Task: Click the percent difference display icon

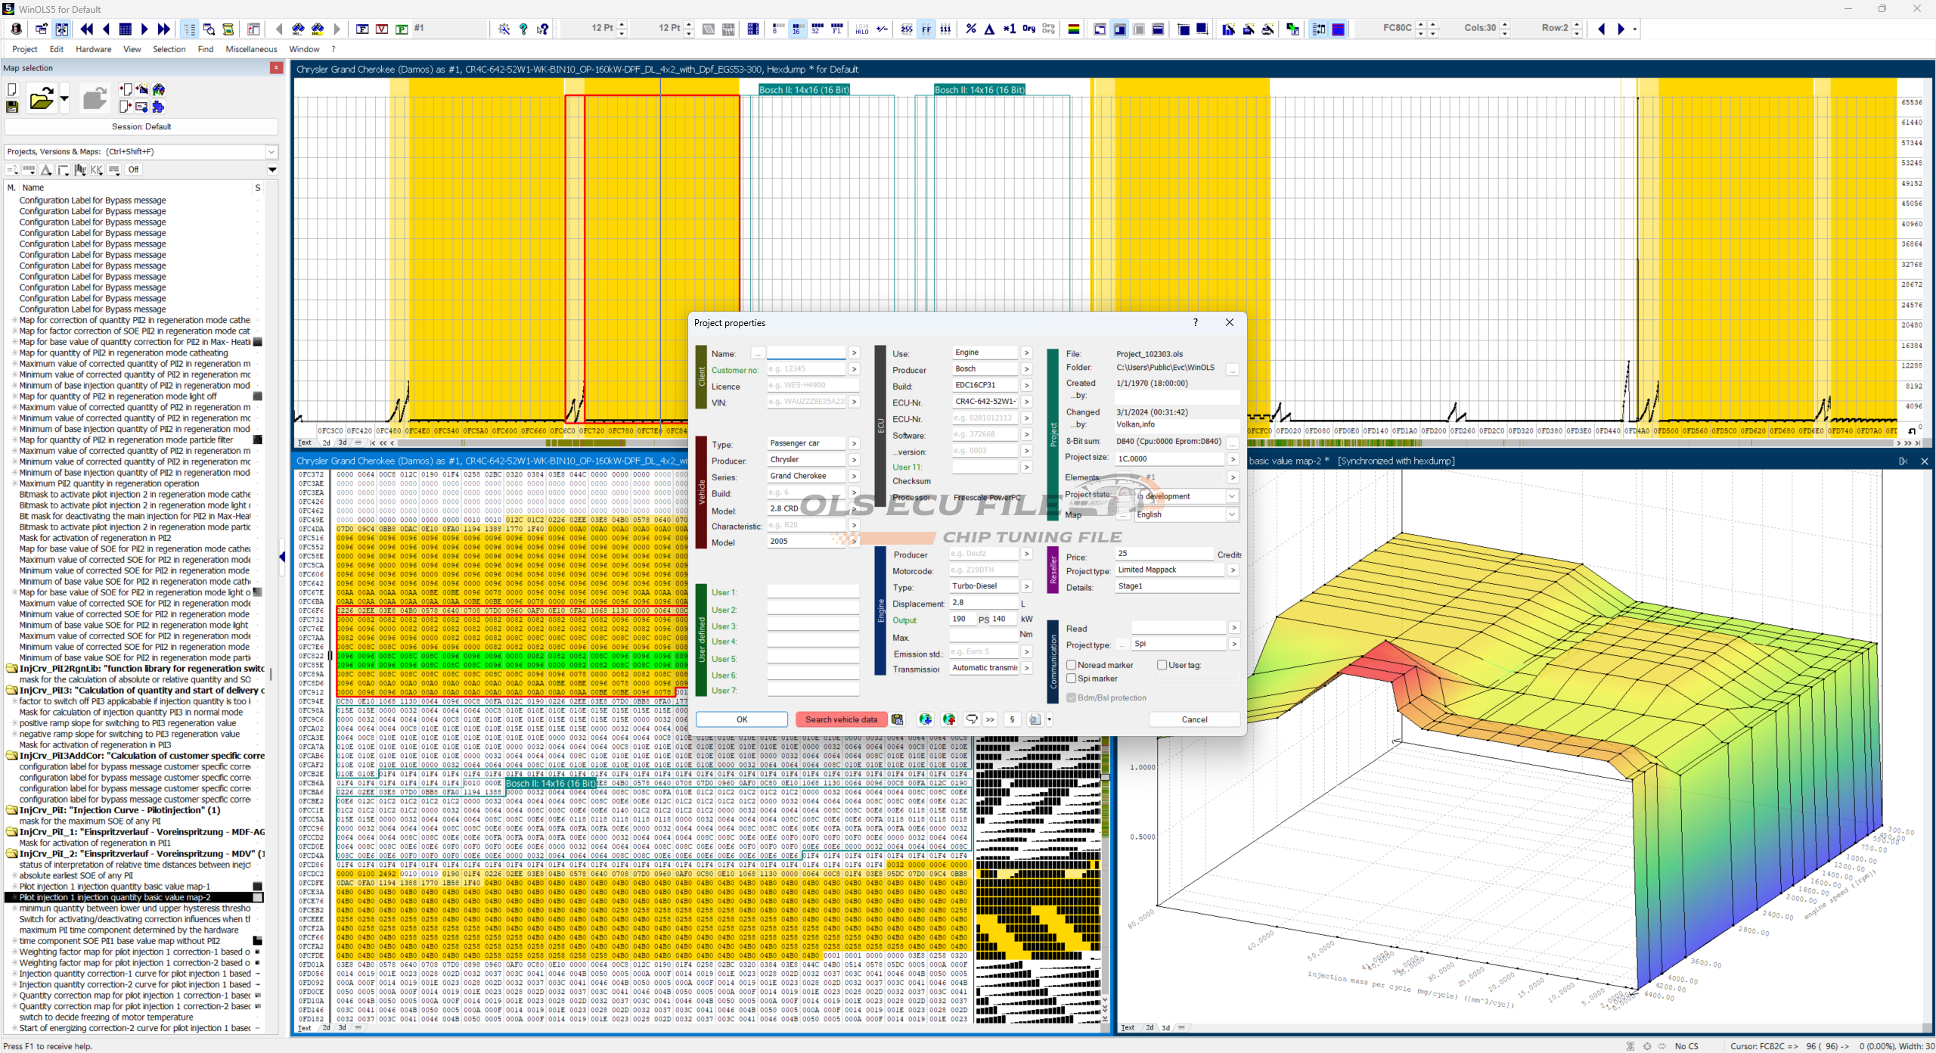Action: tap(971, 29)
